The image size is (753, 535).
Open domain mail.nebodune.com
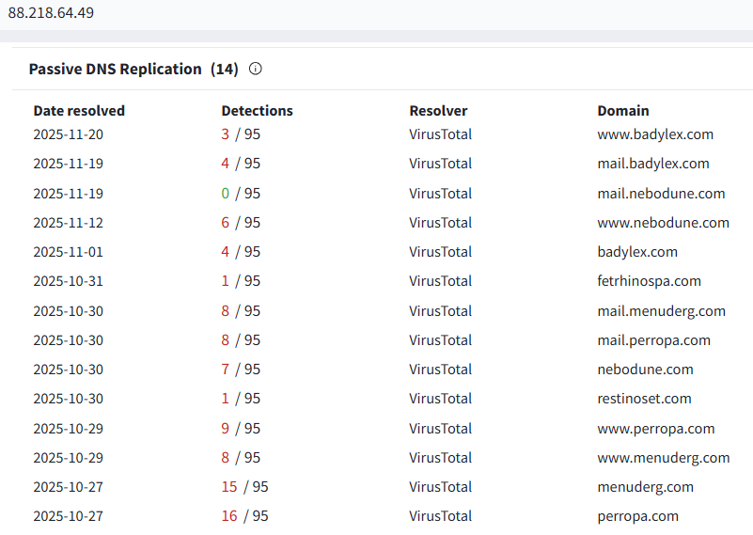click(x=661, y=194)
